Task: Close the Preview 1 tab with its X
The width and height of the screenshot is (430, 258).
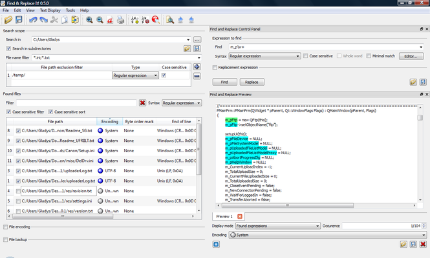Action: pos(240,217)
